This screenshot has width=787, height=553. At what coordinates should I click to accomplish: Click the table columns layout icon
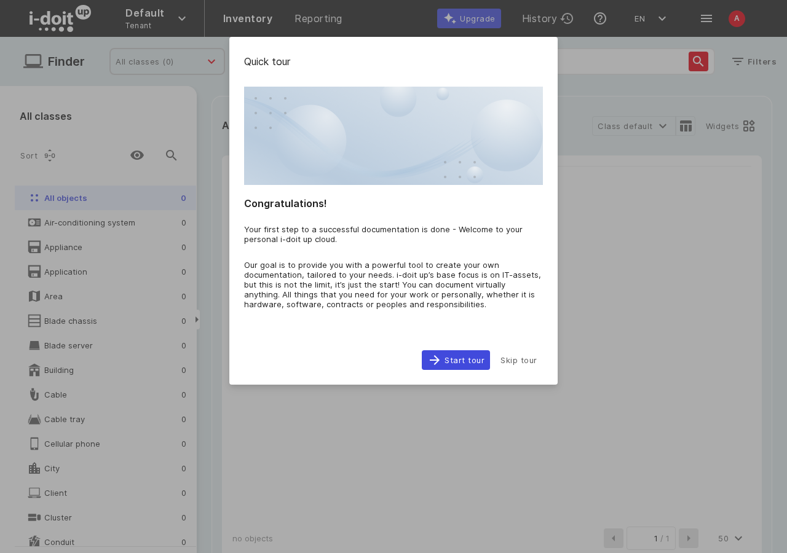click(686, 126)
